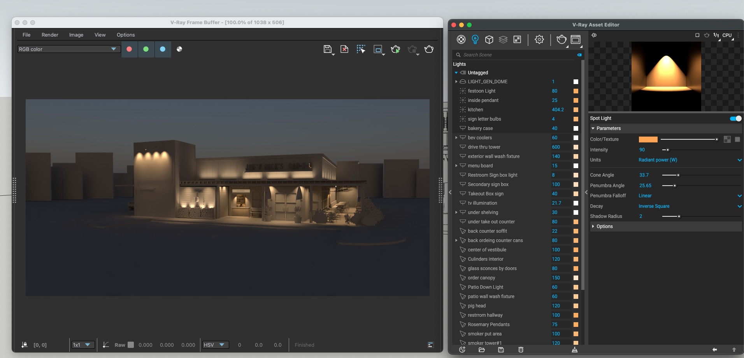744x358 pixels.
Task: Click the region render icon in Frame Buffer
Action: pyautogui.click(x=377, y=49)
